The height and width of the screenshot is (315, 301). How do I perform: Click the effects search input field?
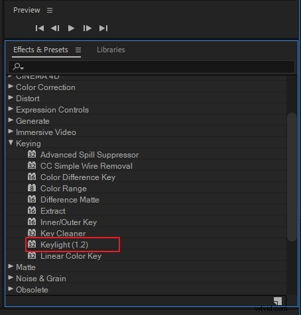point(151,67)
